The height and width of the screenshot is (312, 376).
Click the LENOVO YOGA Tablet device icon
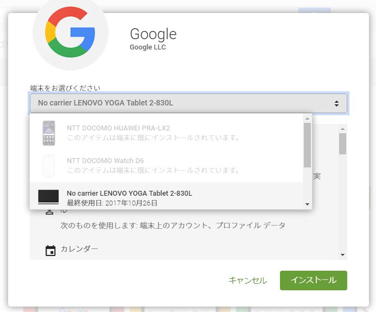click(x=48, y=197)
